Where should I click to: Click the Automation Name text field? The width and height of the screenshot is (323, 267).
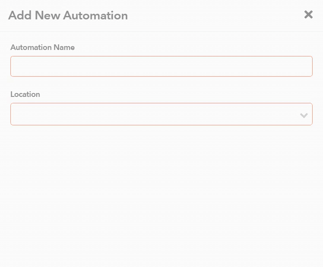161,66
